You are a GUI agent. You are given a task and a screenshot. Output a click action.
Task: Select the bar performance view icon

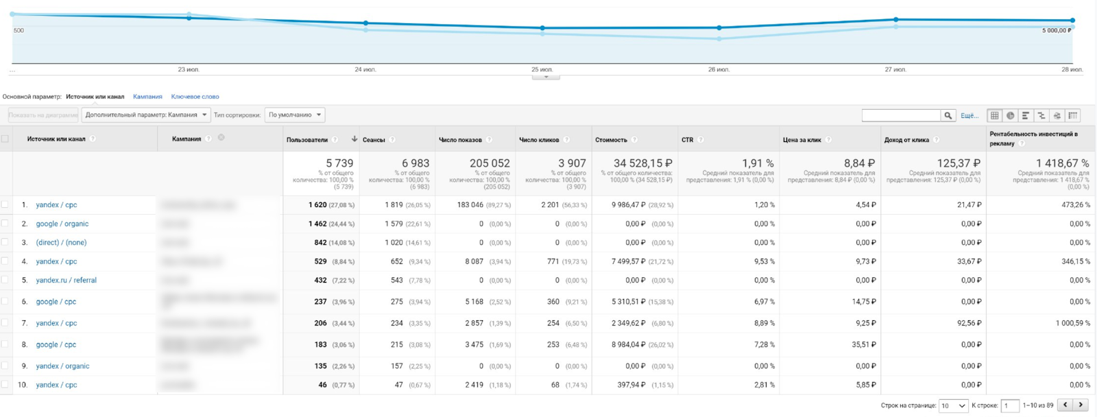point(1026,115)
